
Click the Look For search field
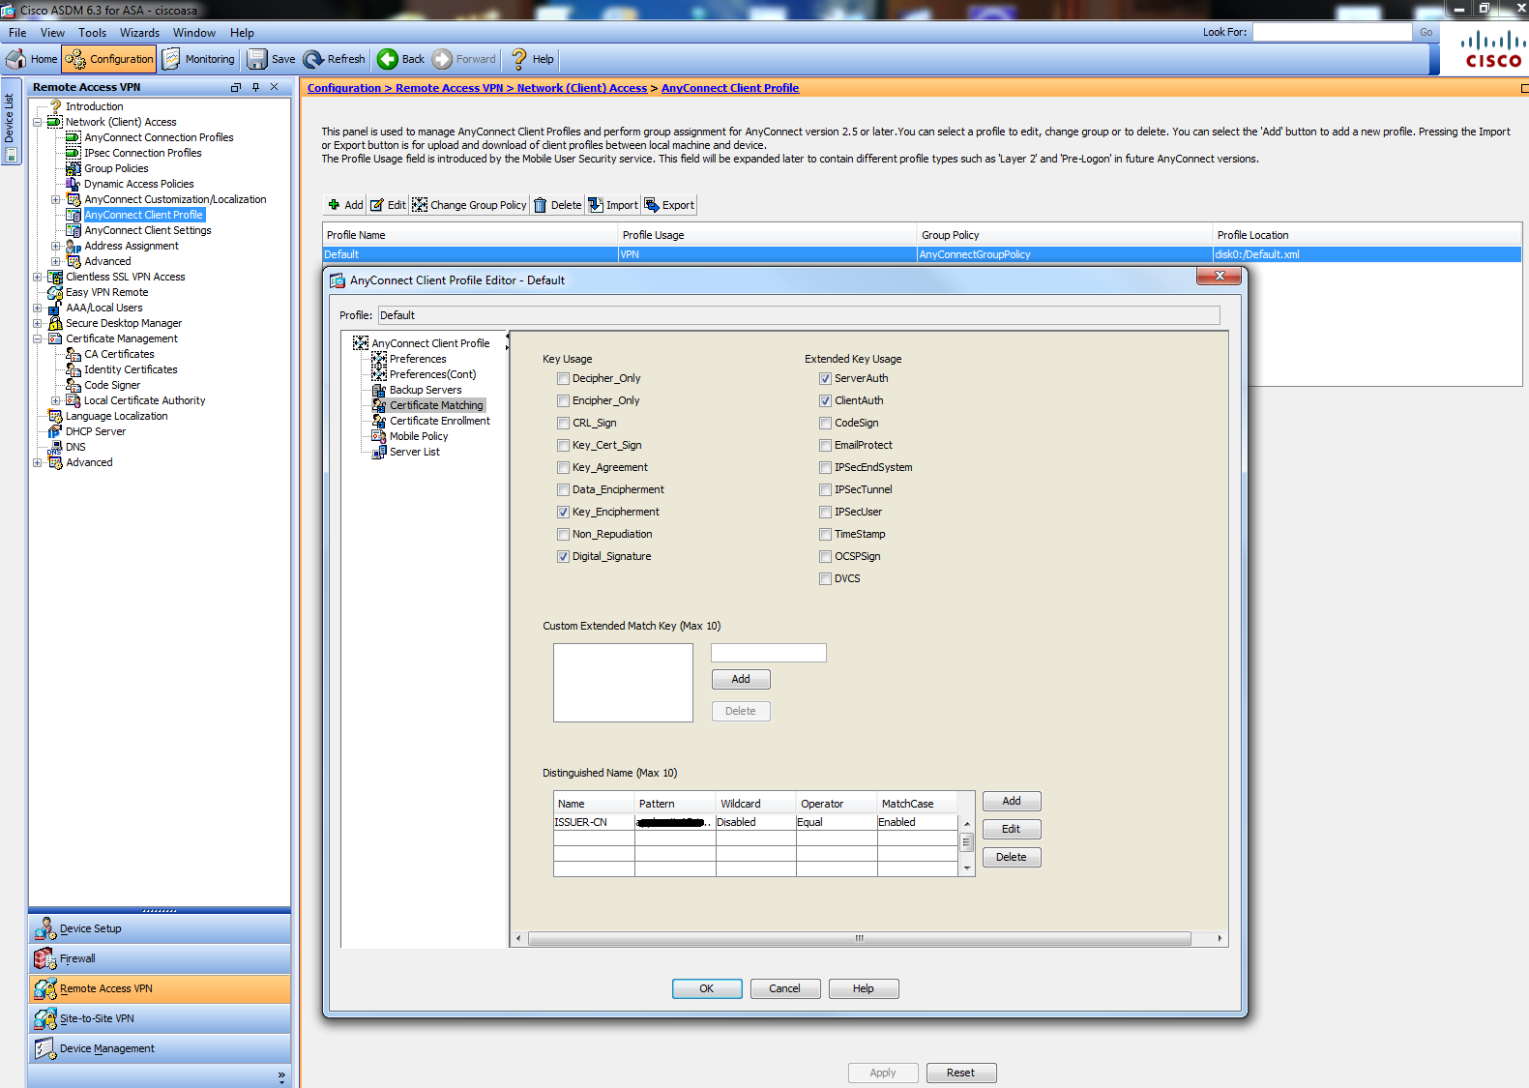click(1333, 32)
